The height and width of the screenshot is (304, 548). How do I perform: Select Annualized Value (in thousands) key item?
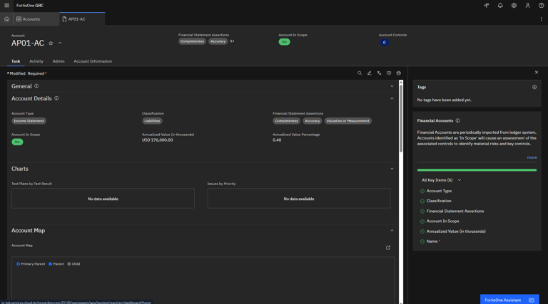[452, 231]
